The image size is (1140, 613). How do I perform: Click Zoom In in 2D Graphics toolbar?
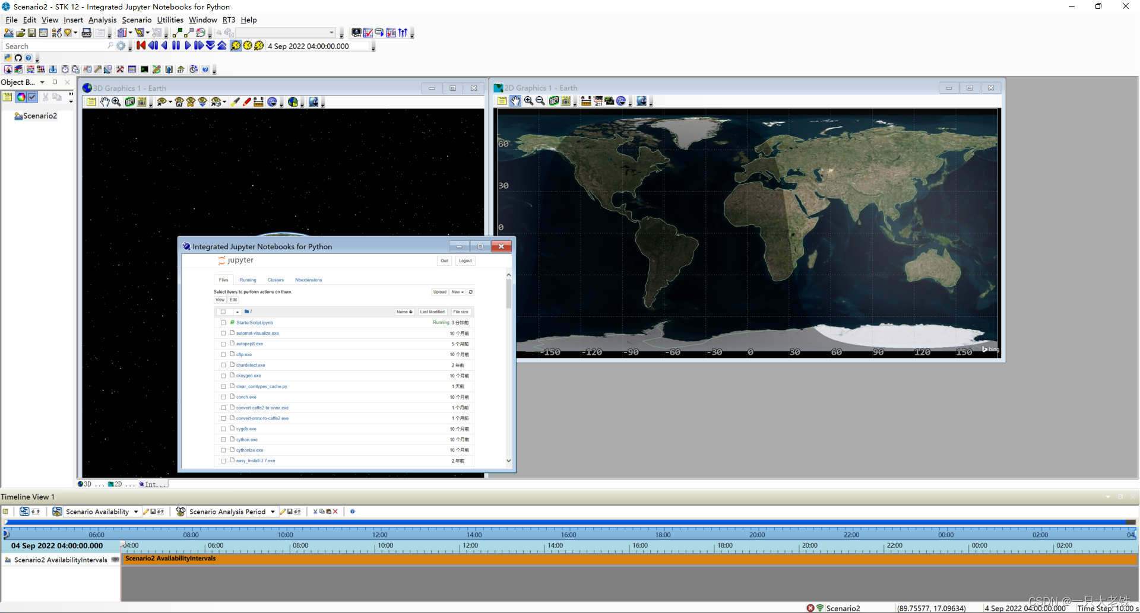click(528, 101)
